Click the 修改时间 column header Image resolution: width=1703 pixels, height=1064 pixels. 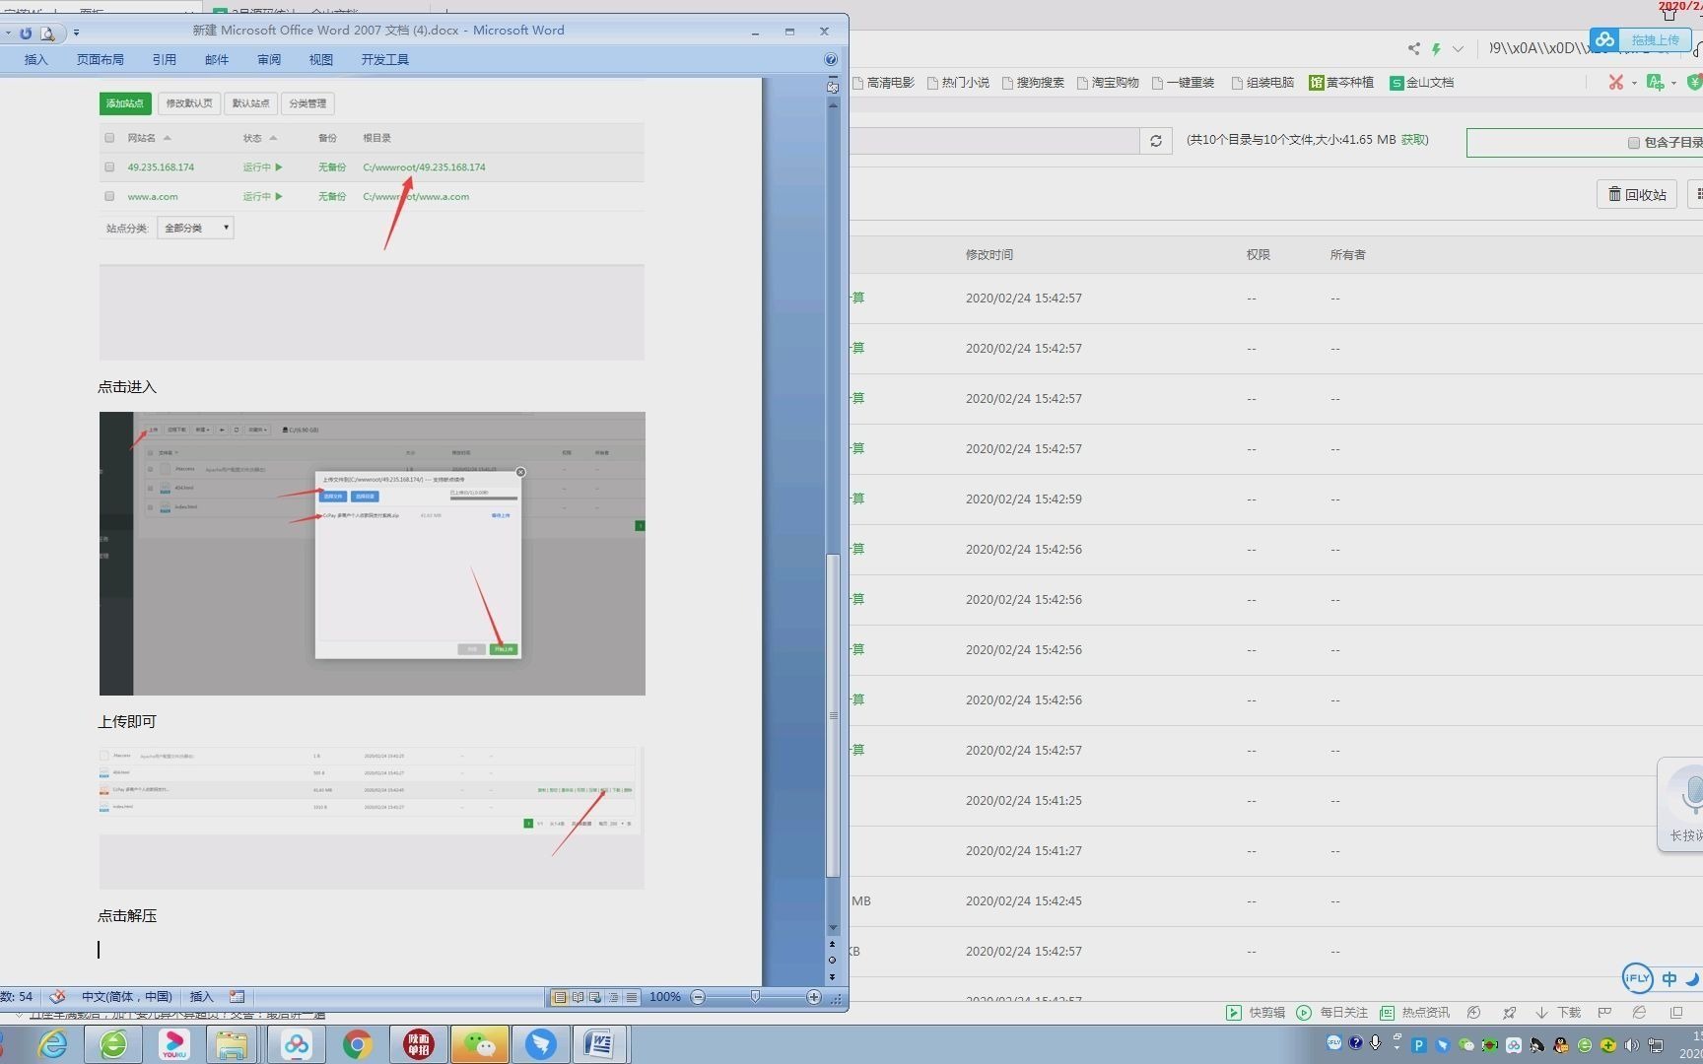click(x=988, y=254)
